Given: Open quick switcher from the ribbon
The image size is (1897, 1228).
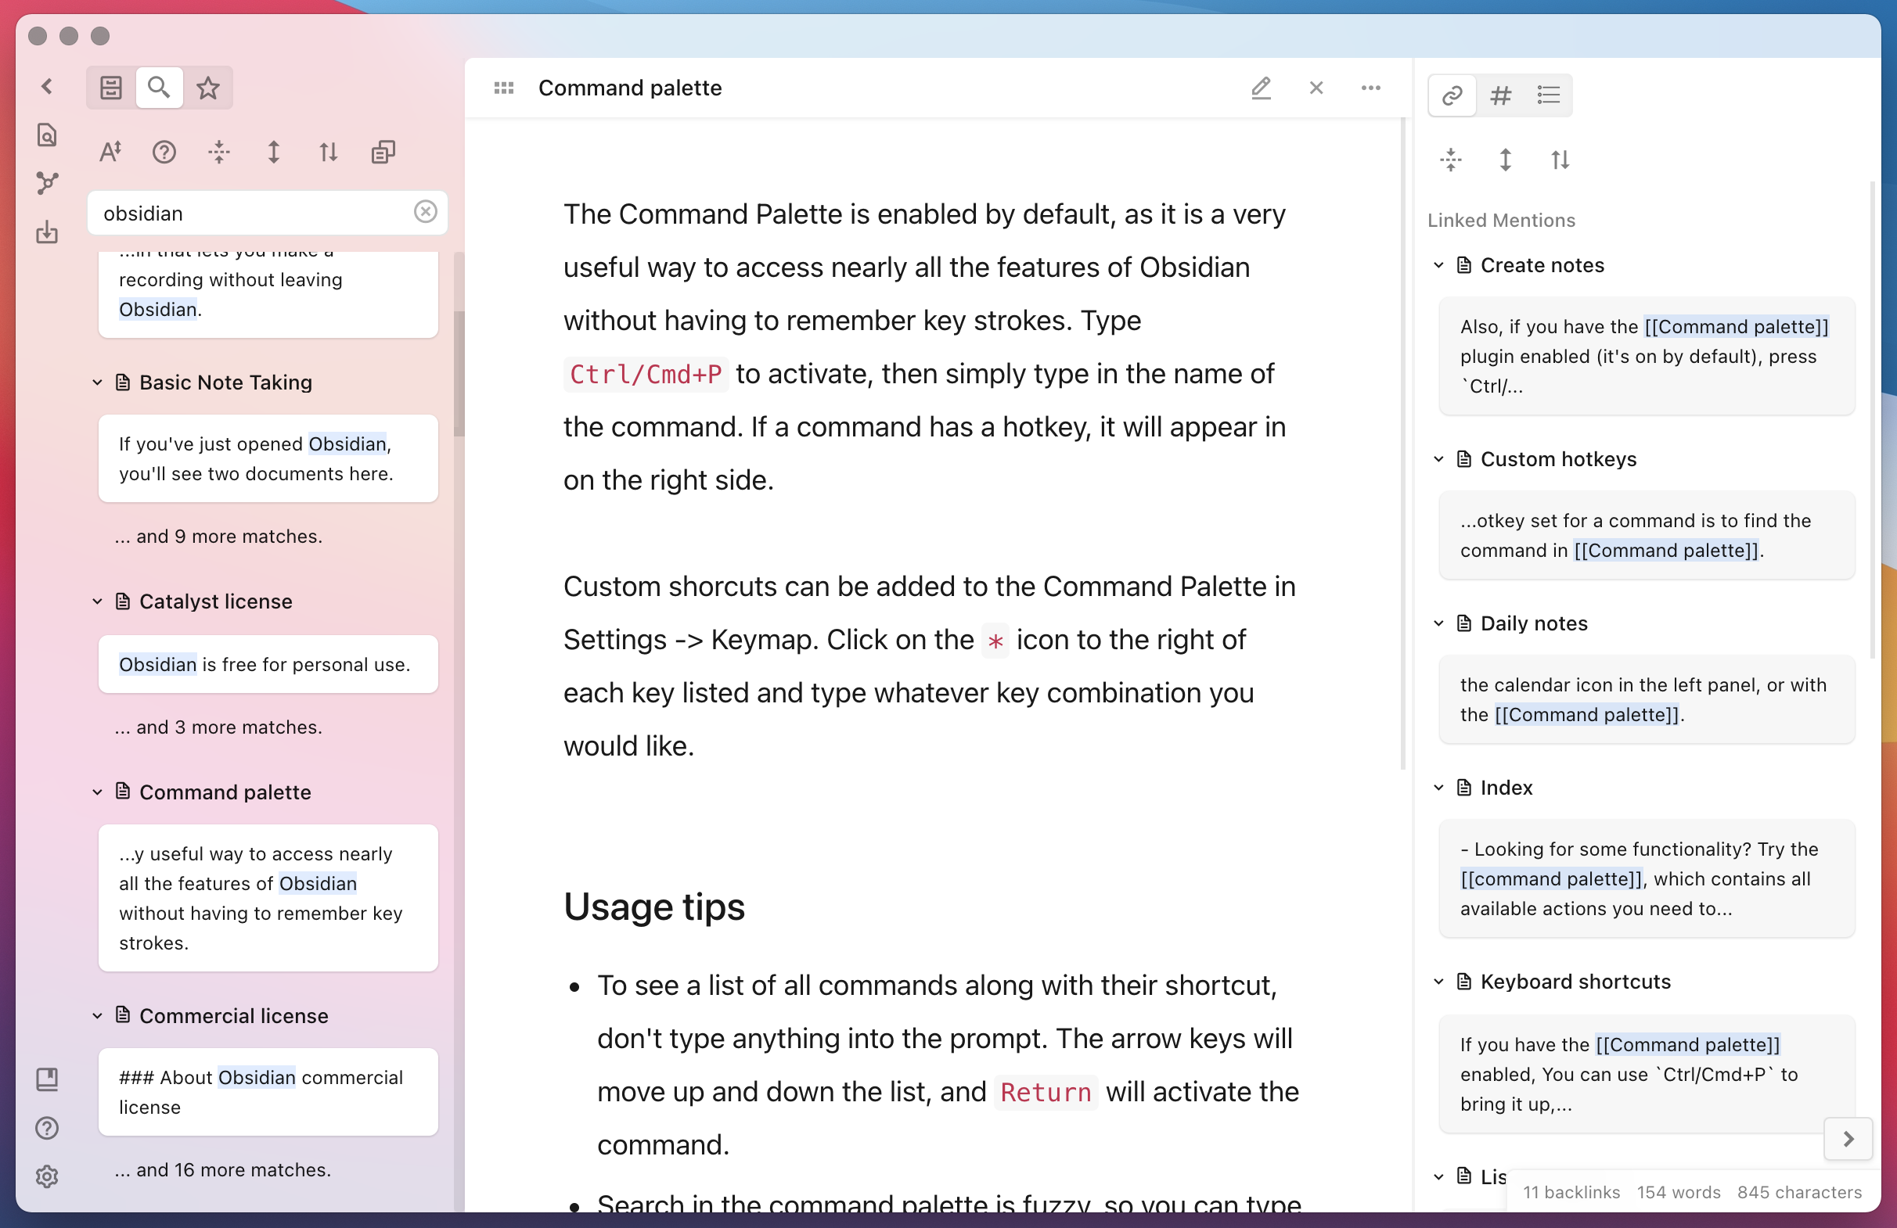Looking at the screenshot, I should [47, 135].
